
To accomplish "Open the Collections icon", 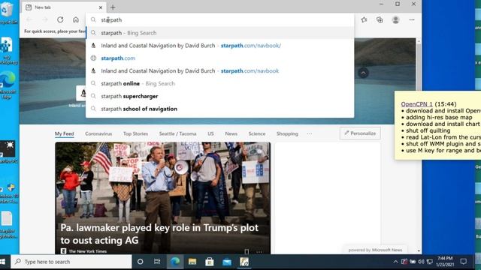I will pos(380,20).
